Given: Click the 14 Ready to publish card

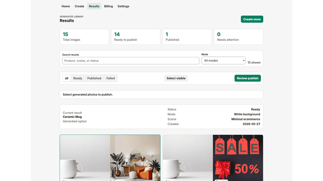Looking at the screenshot, I should (x=136, y=37).
